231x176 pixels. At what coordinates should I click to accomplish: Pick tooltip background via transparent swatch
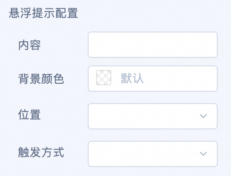(x=104, y=78)
